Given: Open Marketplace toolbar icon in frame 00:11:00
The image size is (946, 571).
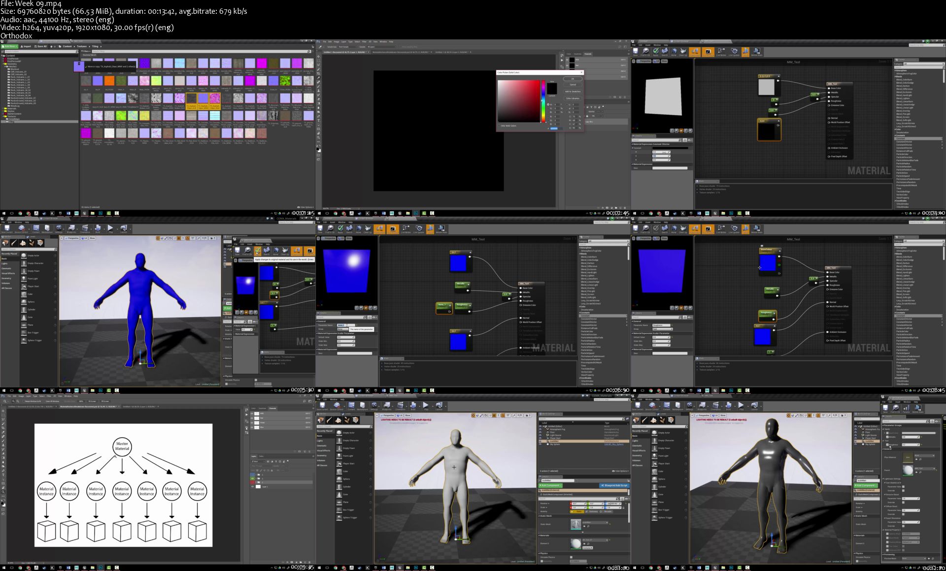Looking at the screenshot, I should [362, 406].
